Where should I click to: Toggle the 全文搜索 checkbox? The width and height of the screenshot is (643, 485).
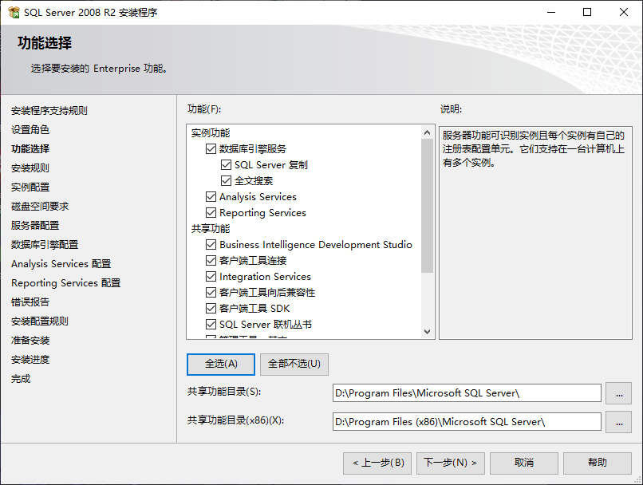click(x=226, y=181)
